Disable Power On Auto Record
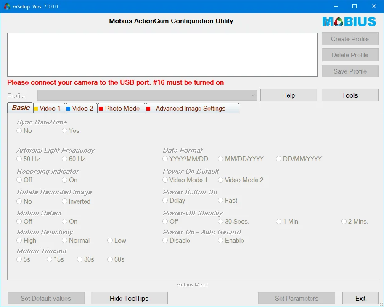 click(176, 241)
